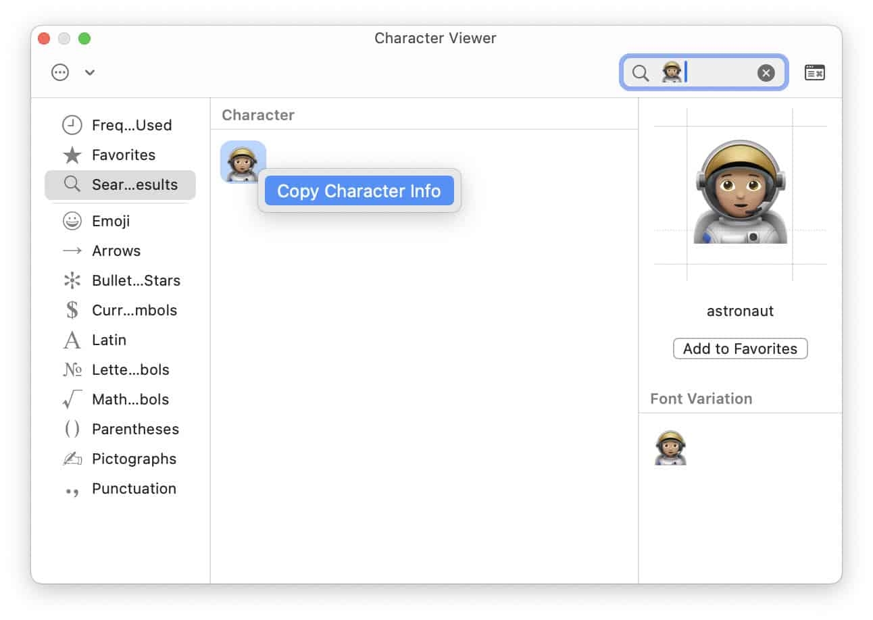Click the Keyboard Viewer icon
The width and height of the screenshot is (873, 620).
815,72
